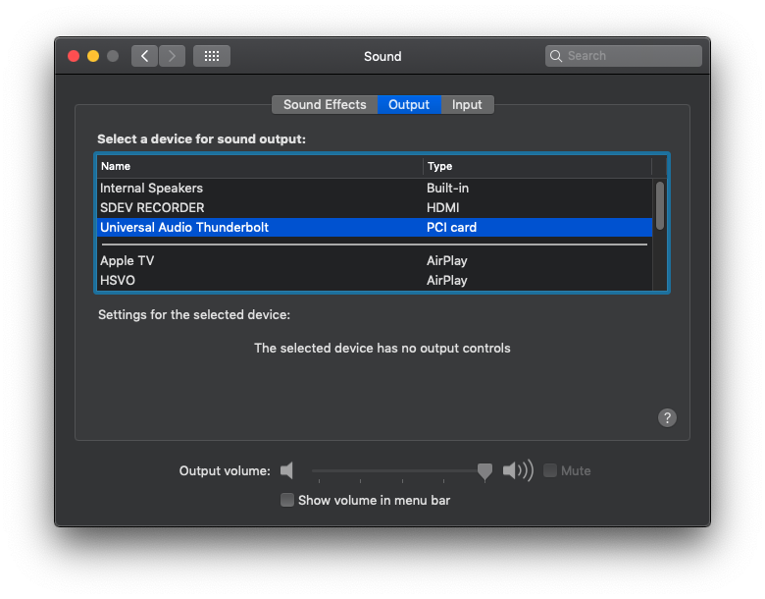The height and width of the screenshot is (599, 765).
Task: Select the Output tab
Action: tap(409, 104)
